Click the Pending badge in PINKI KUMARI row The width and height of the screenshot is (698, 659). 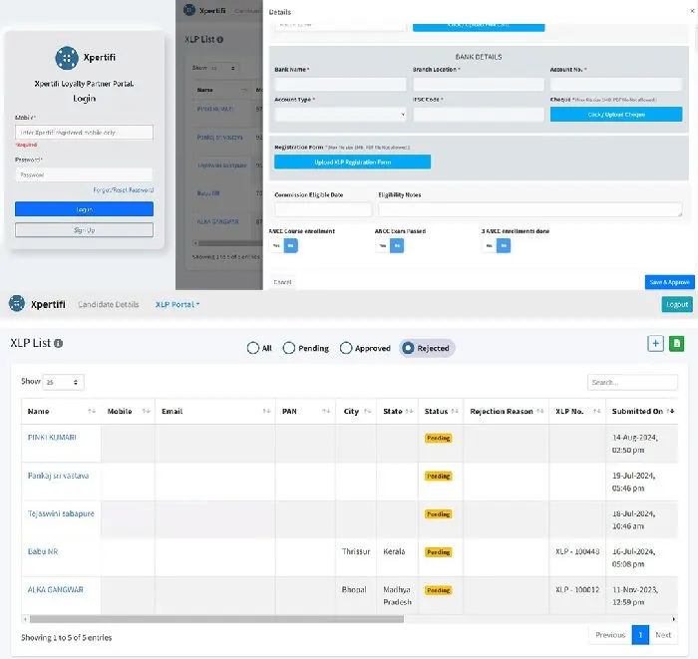coord(439,438)
